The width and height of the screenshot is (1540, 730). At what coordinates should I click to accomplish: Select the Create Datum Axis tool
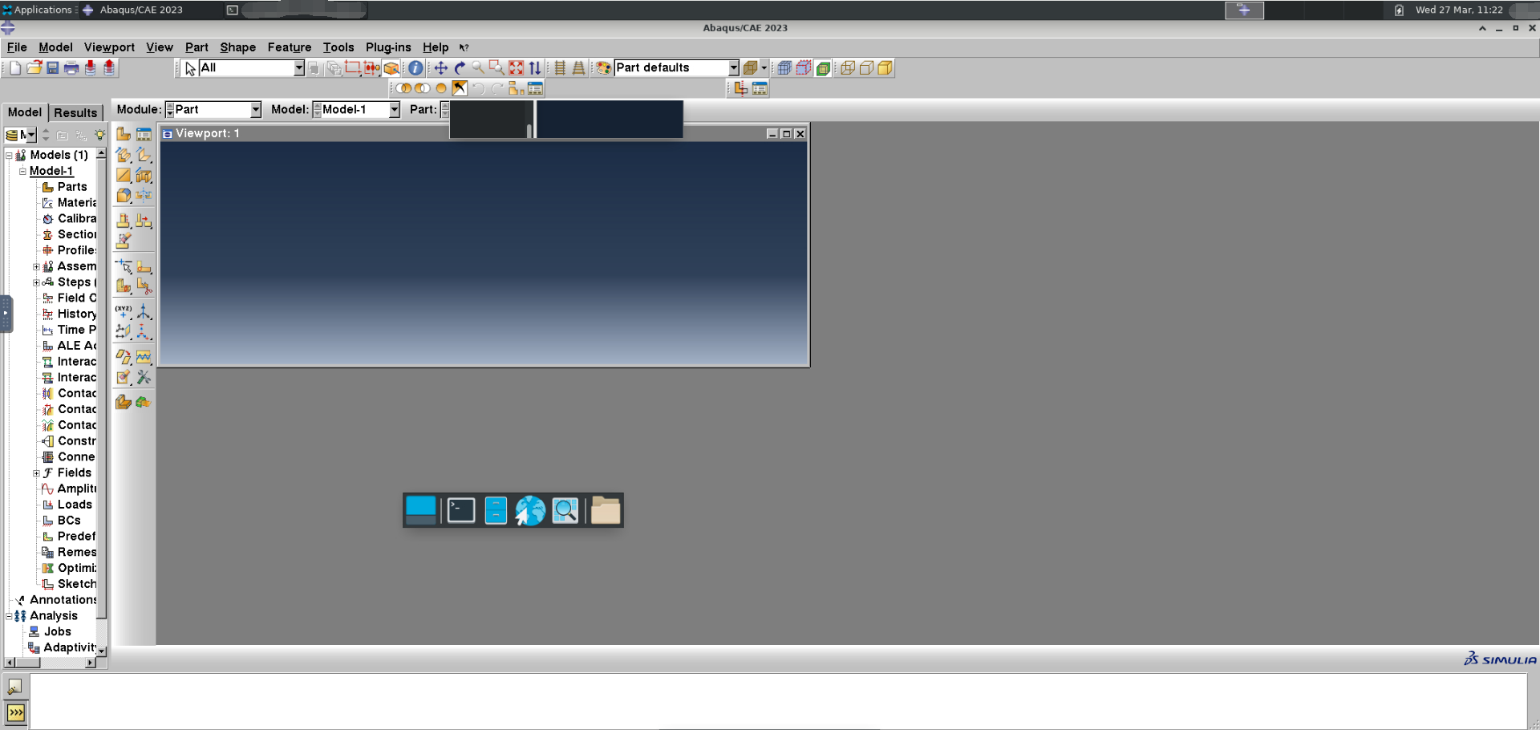[x=144, y=311]
